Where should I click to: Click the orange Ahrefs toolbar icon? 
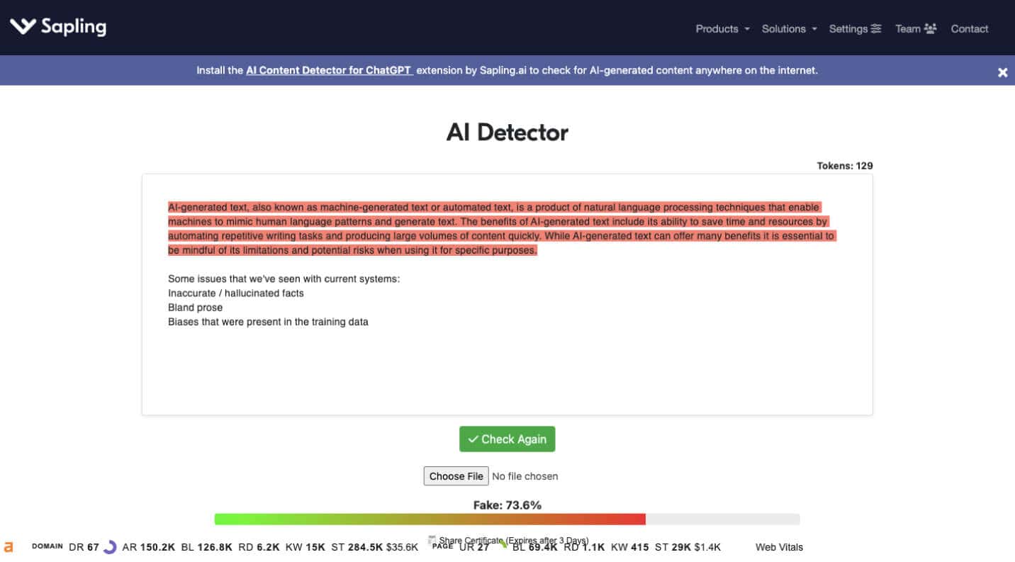(x=9, y=547)
